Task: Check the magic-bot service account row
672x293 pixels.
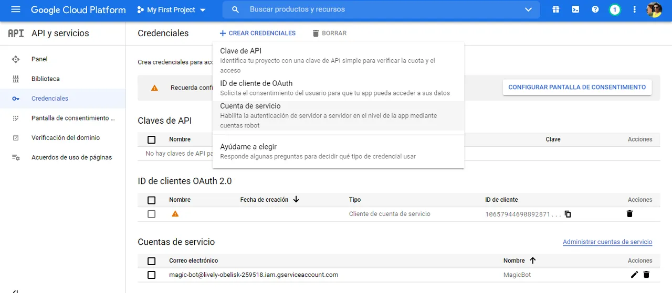Action: point(152,275)
